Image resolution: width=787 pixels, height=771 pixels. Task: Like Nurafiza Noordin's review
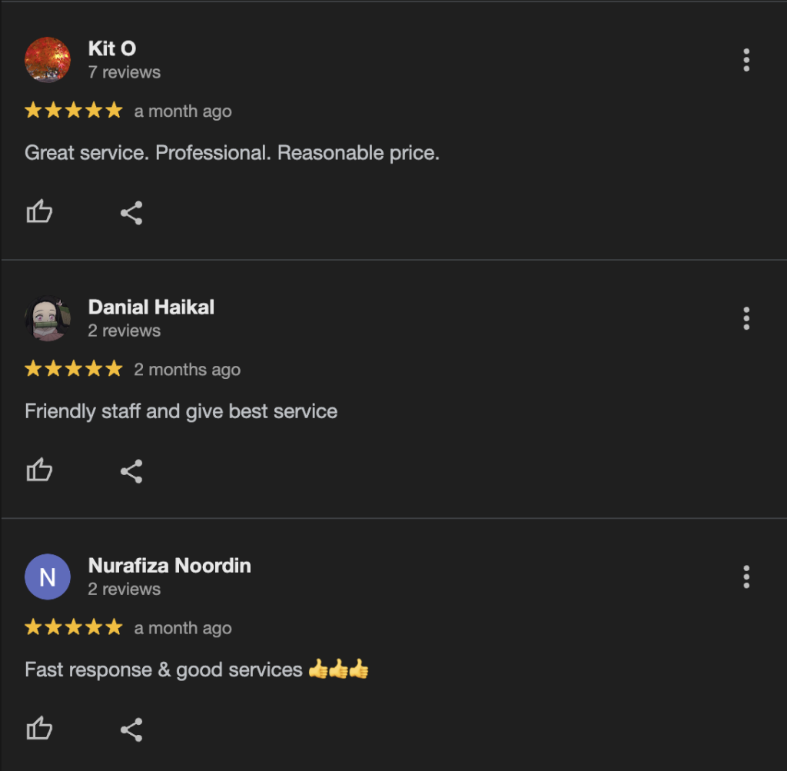[39, 728]
